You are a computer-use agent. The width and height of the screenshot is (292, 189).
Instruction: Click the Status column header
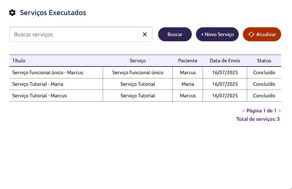(264, 61)
